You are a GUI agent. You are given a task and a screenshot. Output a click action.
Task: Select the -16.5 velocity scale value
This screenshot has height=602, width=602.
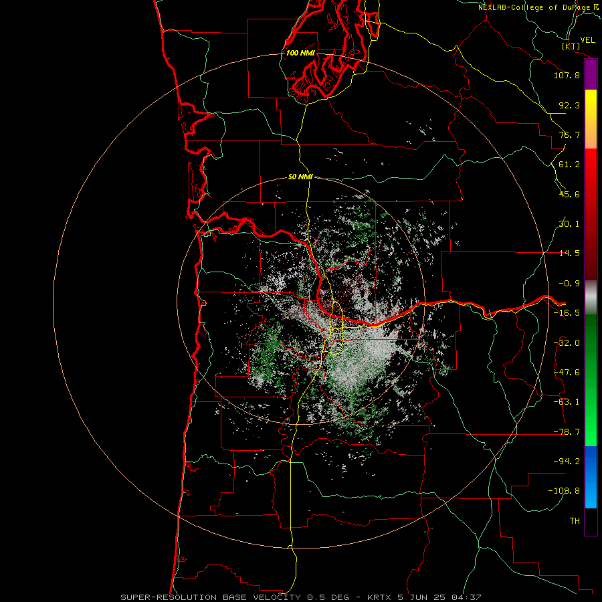pyautogui.click(x=567, y=313)
